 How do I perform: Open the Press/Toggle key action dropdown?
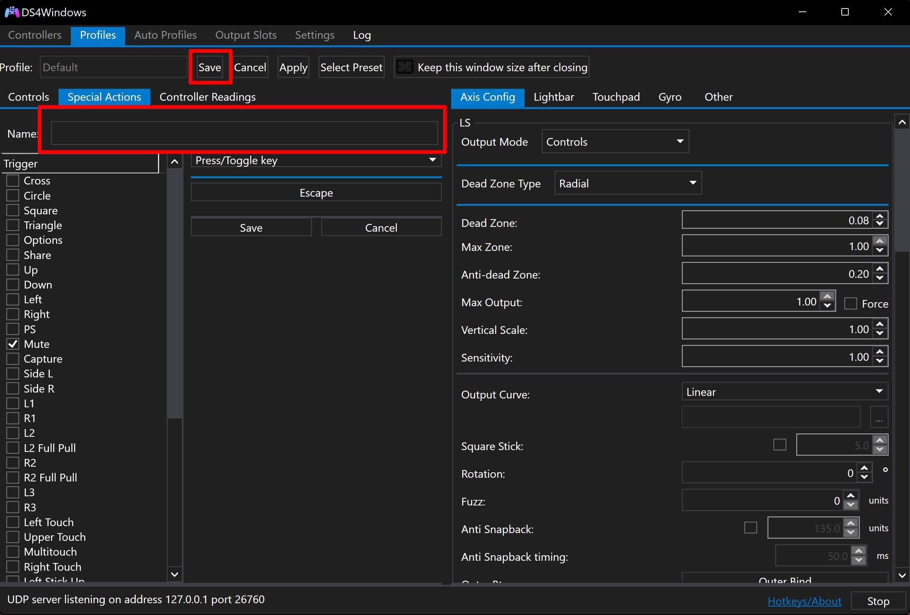(316, 160)
